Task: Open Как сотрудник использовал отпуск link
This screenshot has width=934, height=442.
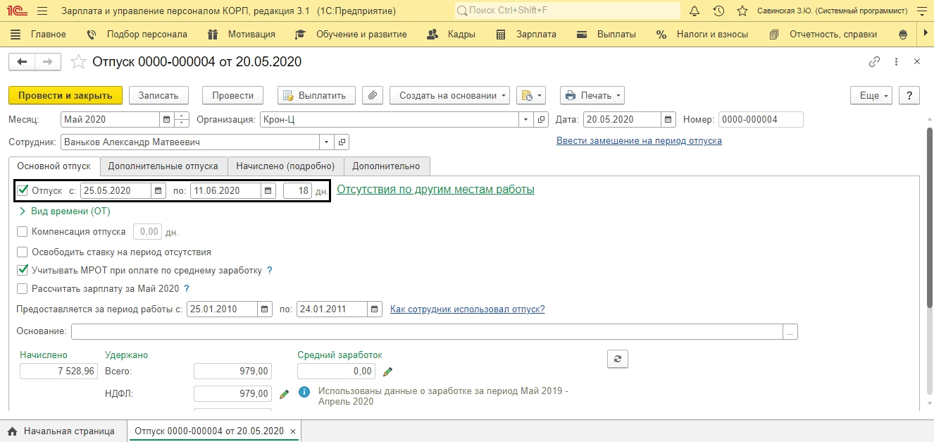Action: pos(467,309)
